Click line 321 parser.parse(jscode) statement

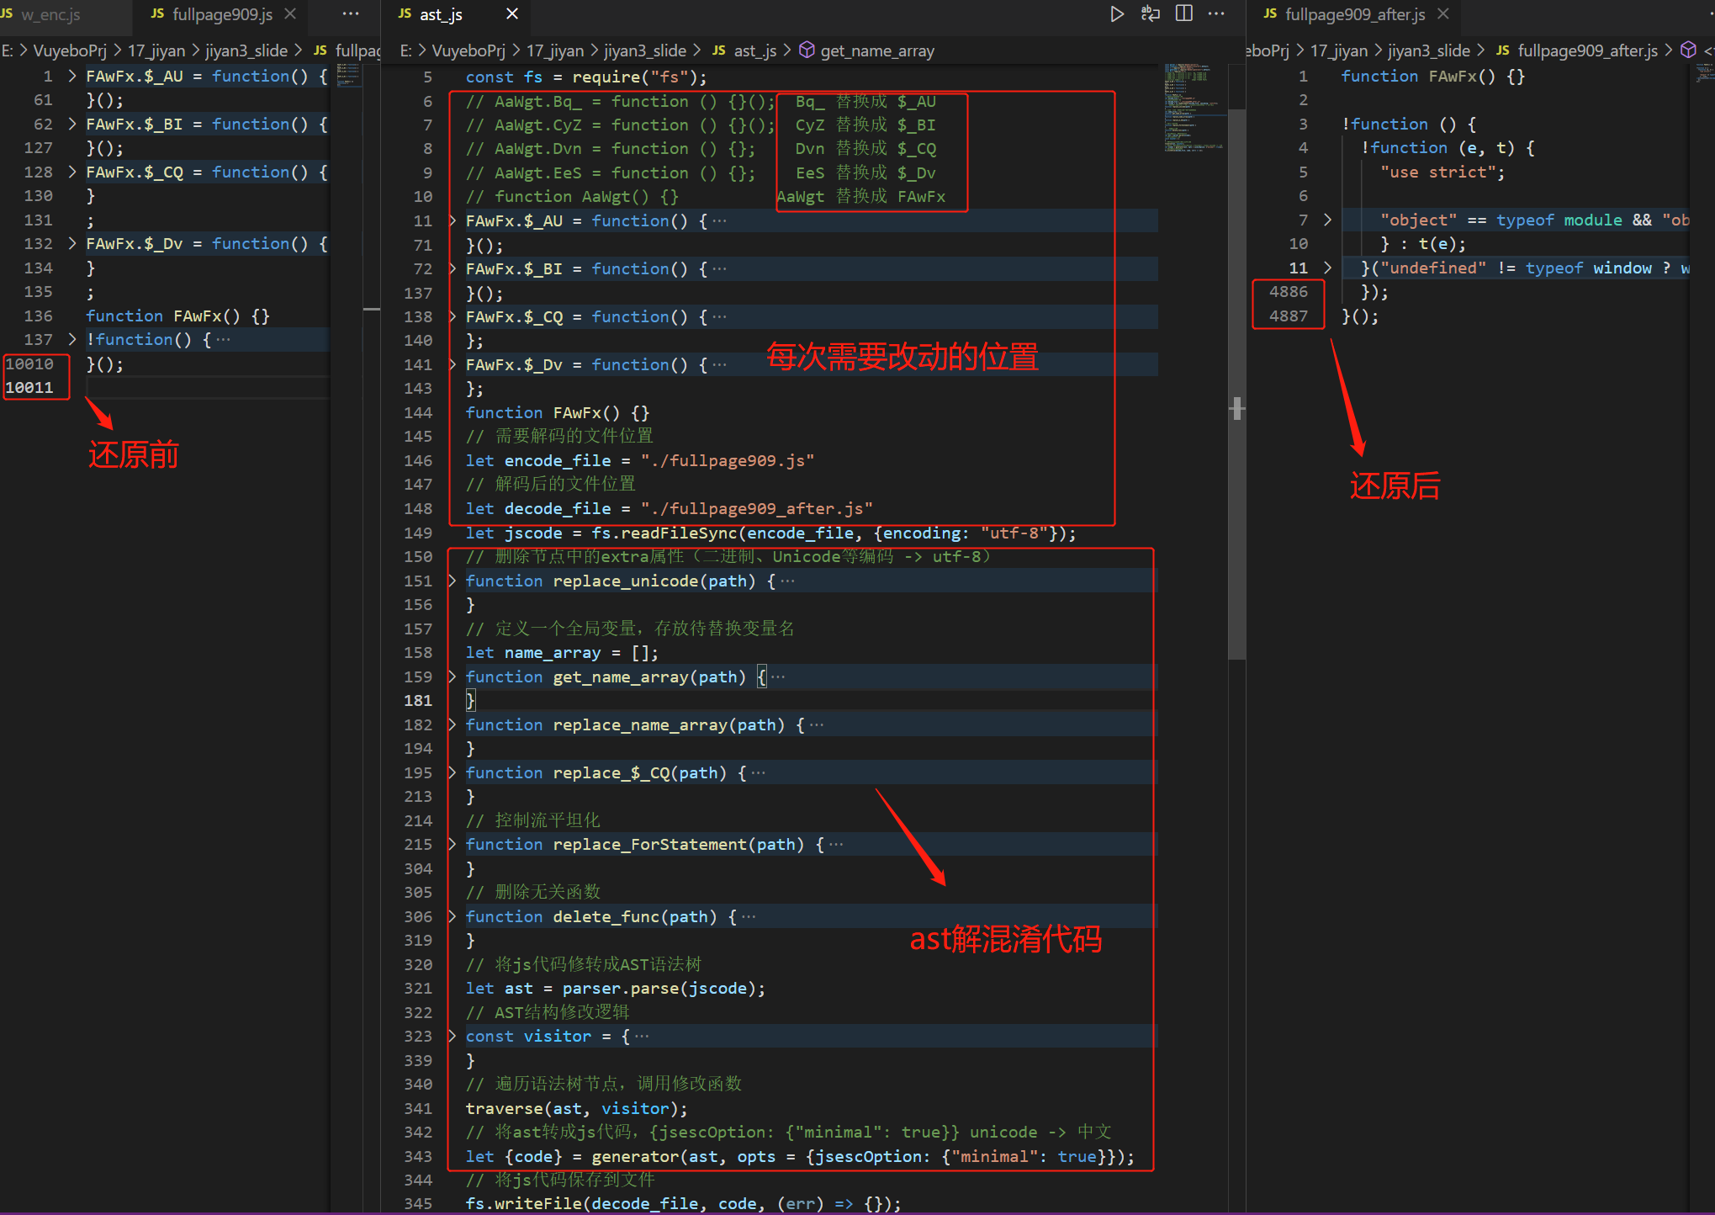click(x=616, y=989)
